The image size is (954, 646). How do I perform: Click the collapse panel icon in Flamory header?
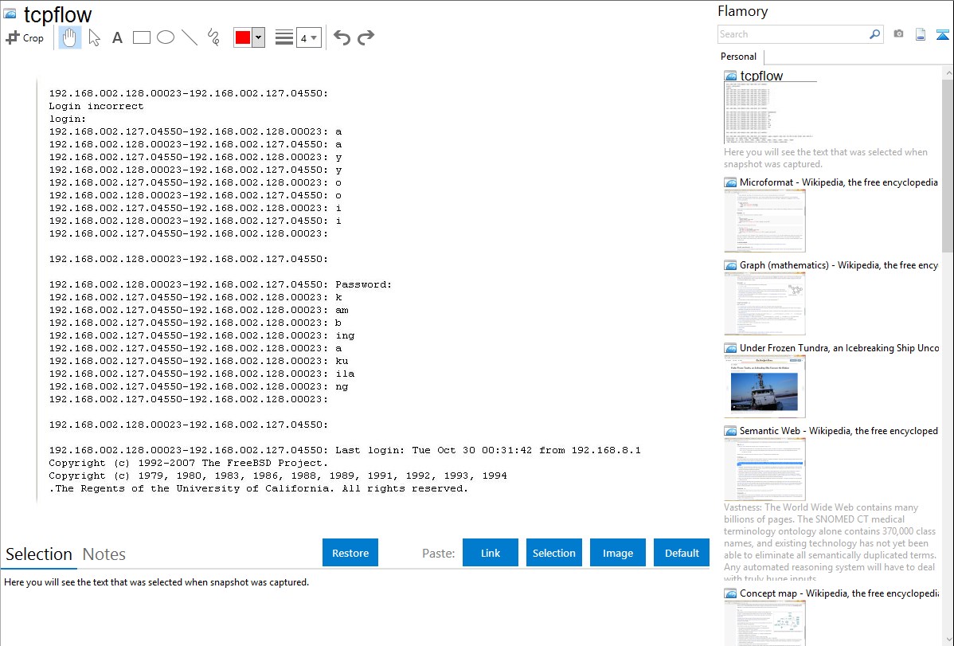[x=942, y=35]
